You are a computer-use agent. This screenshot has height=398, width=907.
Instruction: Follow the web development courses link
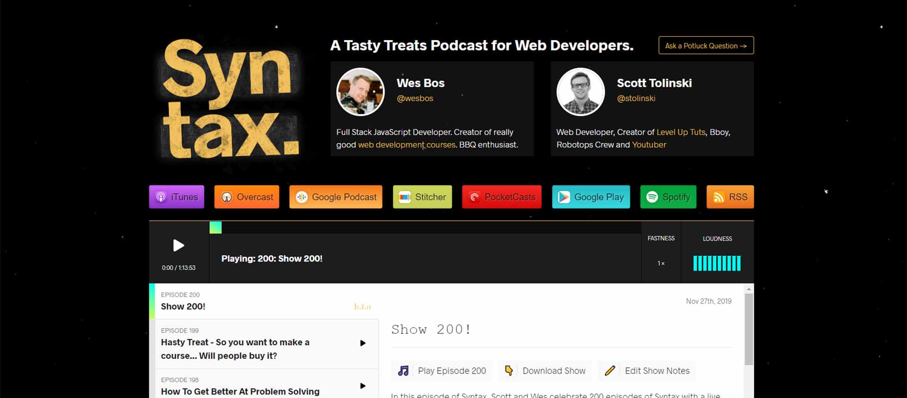(x=407, y=144)
